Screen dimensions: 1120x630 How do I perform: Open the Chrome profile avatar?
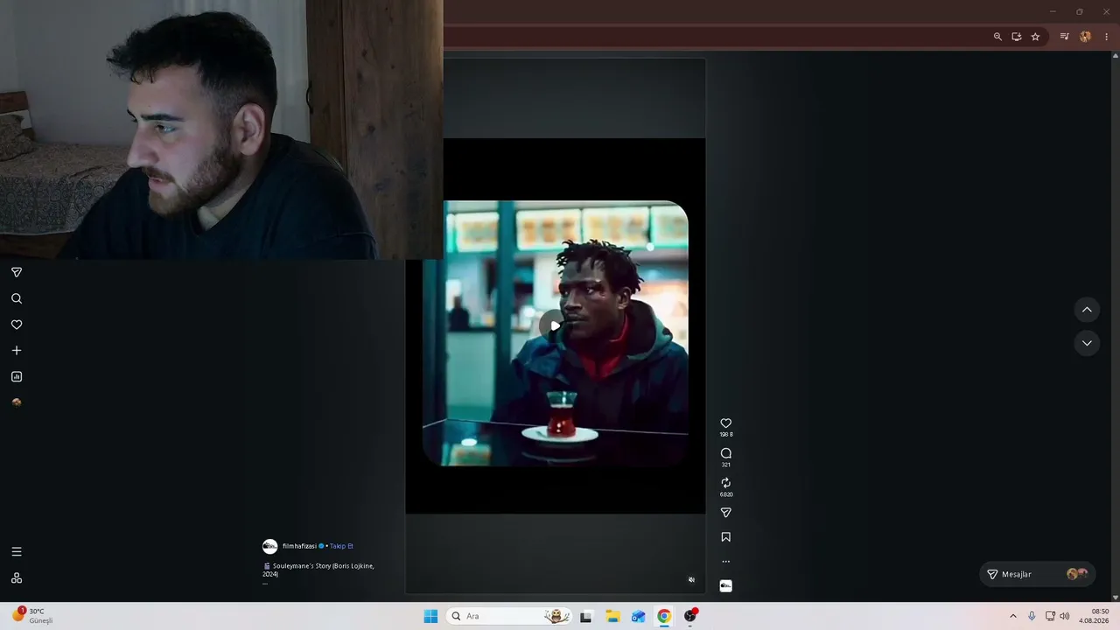pyautogui.click(x=1086, y=37)
